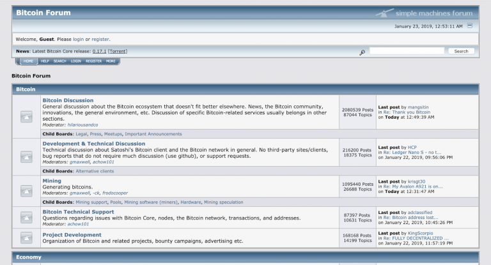Open the Mining speculation child board
The width and height of the screenshot is (491, 265).
coord(224,202)
